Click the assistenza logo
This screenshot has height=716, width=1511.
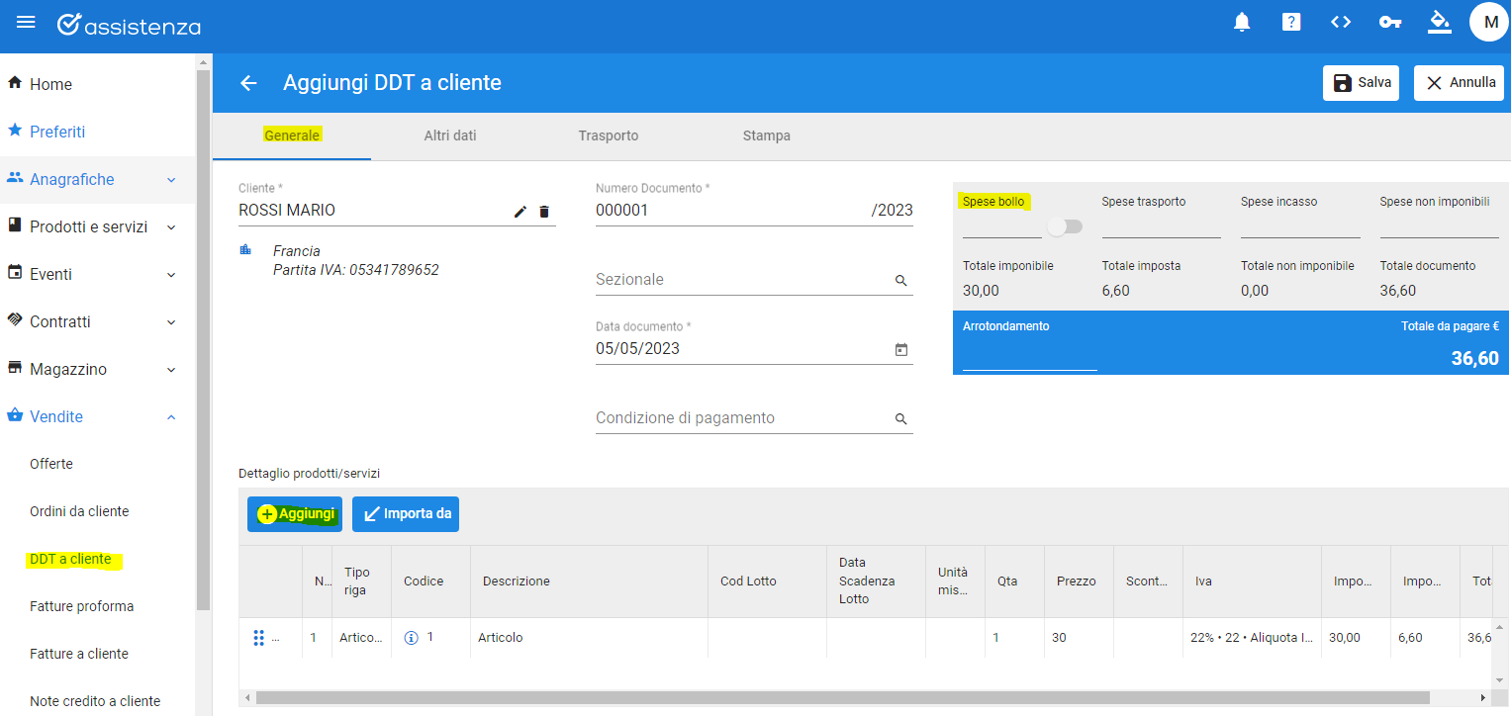[129, 25]
